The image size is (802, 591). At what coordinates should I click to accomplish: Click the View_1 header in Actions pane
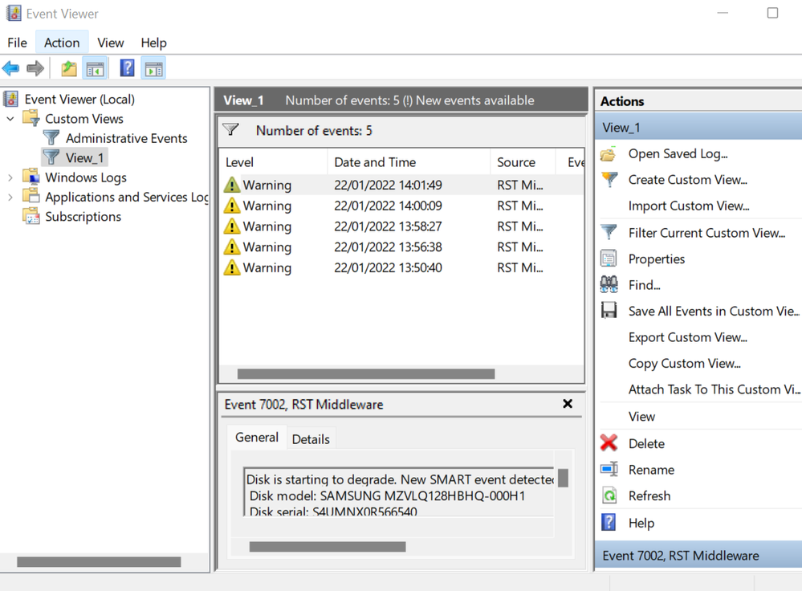pos(698,128)
